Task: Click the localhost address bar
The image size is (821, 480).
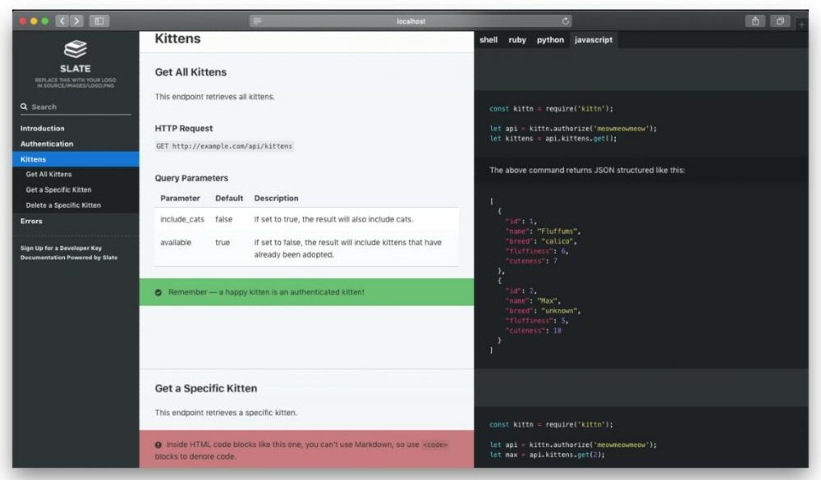Action: point(410,20)
